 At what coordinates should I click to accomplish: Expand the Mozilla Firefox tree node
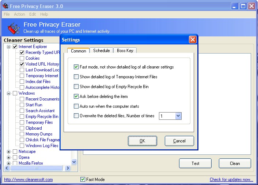(8, 163)
